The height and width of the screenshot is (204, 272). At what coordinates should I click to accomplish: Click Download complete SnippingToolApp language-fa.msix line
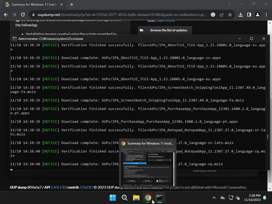point(127,100)
